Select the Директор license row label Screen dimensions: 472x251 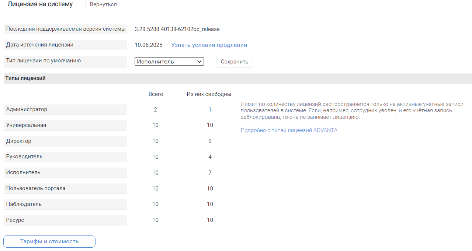click(19, 141)
